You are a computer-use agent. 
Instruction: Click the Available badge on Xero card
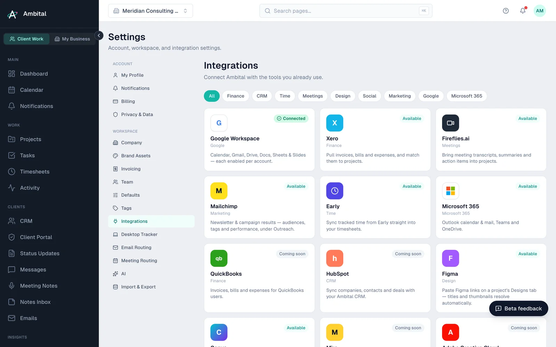click(x=412, y=119)
